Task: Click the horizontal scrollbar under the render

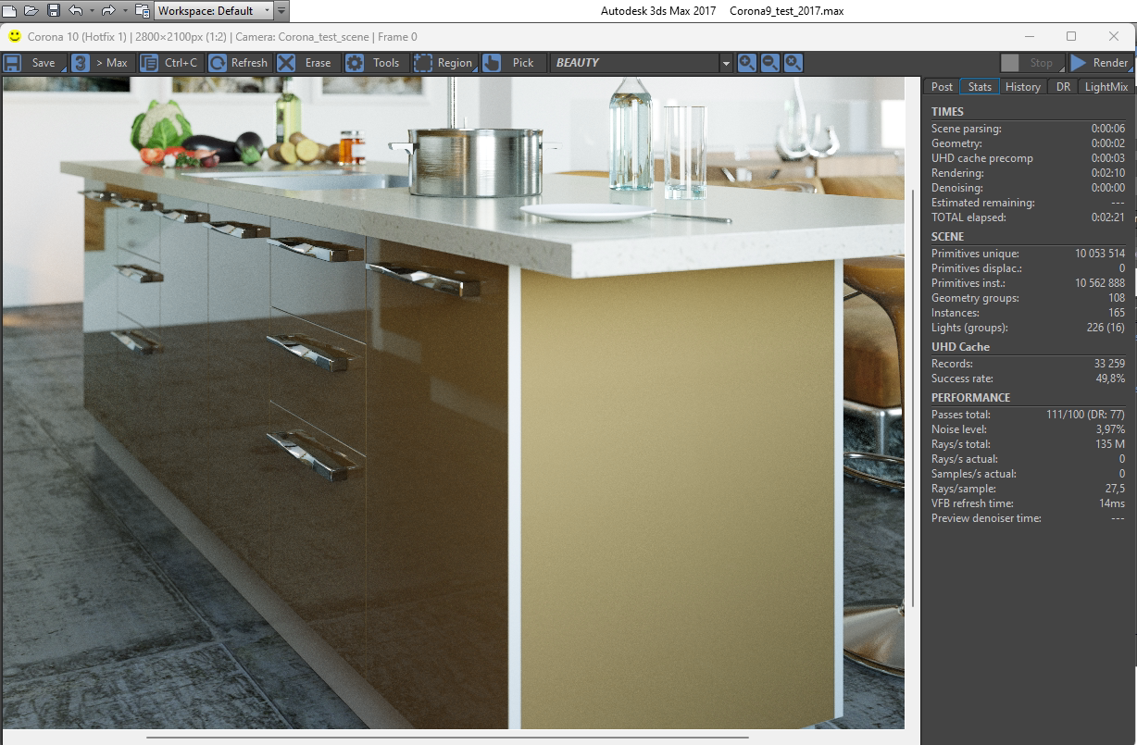Action: pyautogui.click(x=447, y=738)
